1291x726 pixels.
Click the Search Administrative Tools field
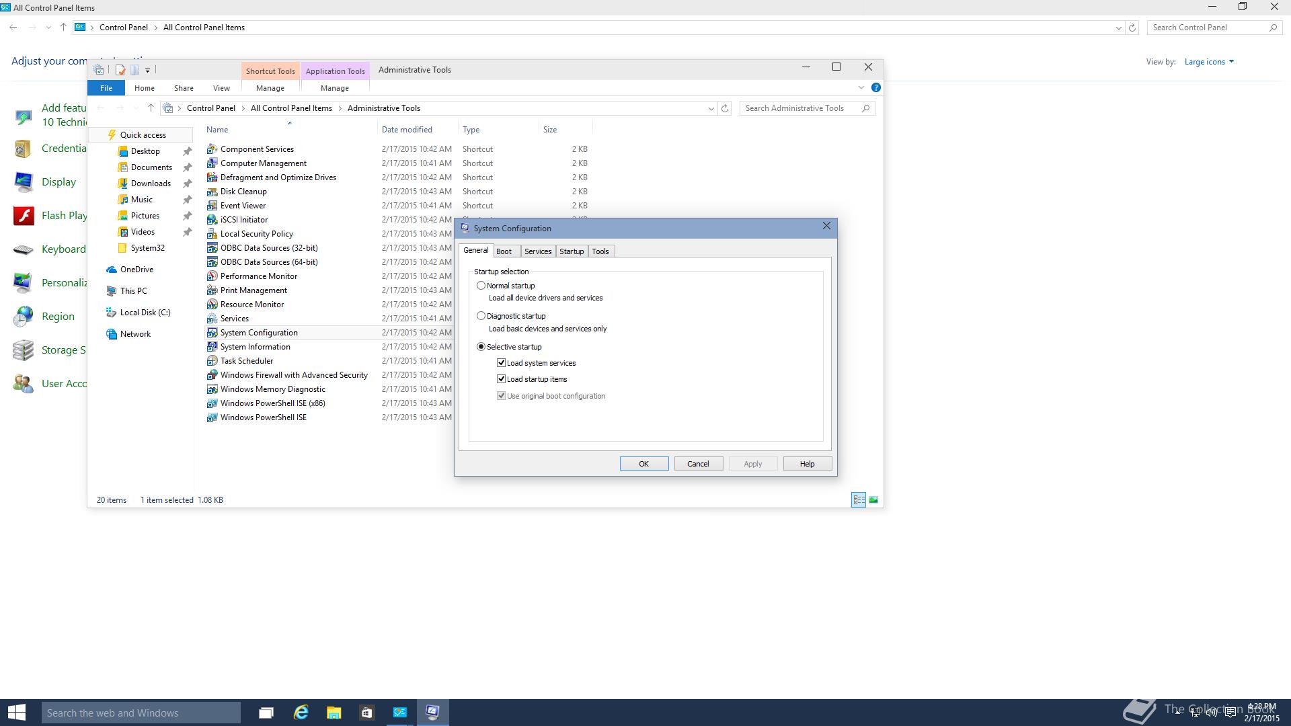[x=807, y=108]
